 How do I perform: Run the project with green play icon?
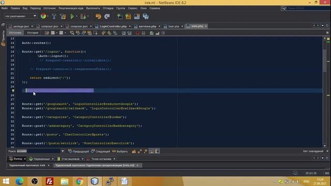coord(72,16)
